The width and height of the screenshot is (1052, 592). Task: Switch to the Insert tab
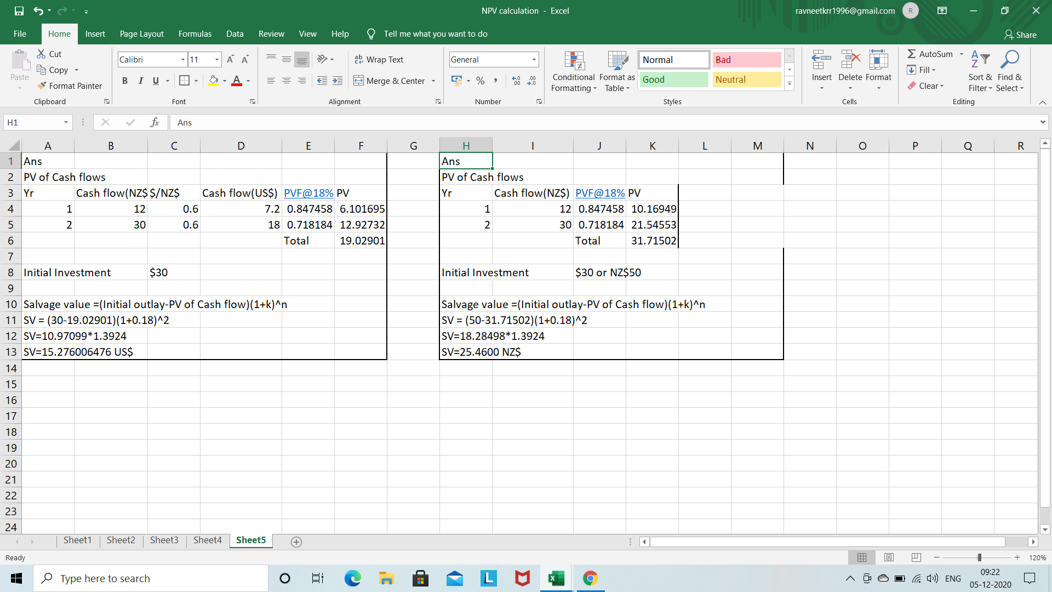tap(95, 34)
